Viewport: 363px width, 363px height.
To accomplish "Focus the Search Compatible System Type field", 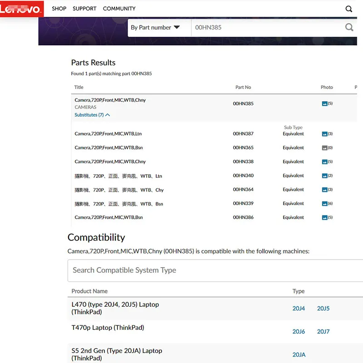I will click(x=213, y=270).
